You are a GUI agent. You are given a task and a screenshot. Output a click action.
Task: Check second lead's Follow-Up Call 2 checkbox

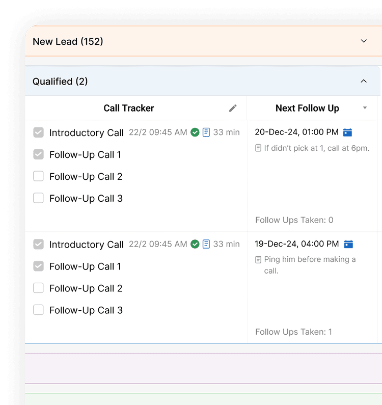point(38,288)
